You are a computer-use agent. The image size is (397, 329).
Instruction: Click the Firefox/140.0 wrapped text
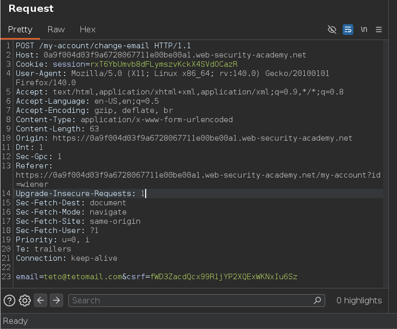[46, 83]
